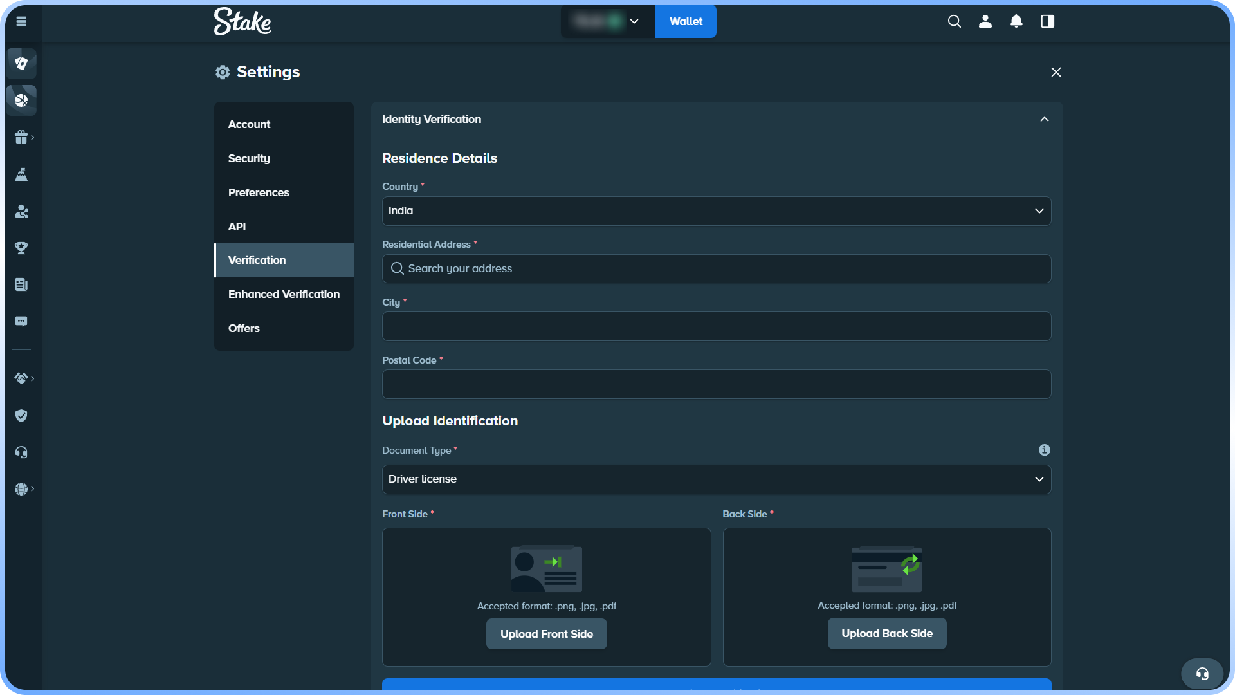Click the Document Type info icon
This screenshot has height=695, width=1235.
point(1045,450)
